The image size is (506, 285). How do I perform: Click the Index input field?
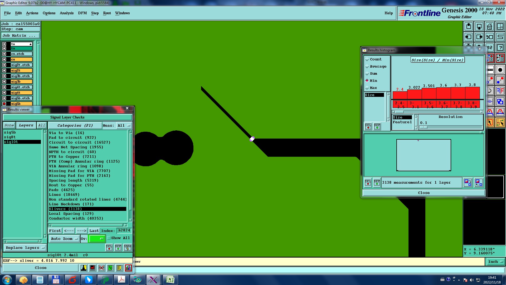pyautogui.click(x=124, y=231)
